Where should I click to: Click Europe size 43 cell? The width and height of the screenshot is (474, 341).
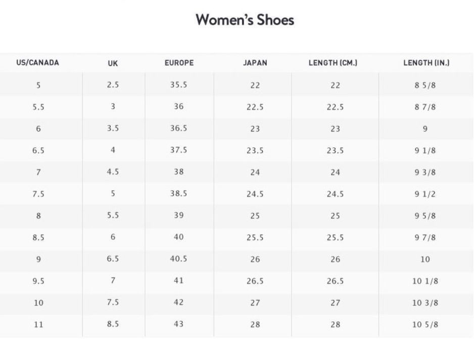click(x=179, y=324)
